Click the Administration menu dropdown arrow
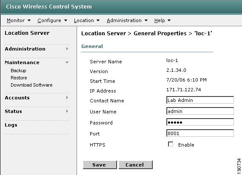242x175 pixels. [146, 20]
